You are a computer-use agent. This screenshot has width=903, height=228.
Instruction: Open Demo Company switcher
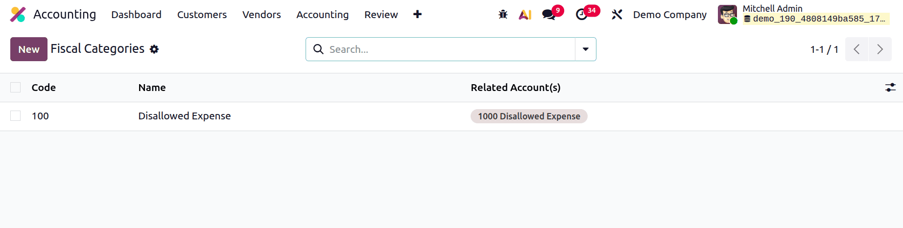[x=669, y=15]
